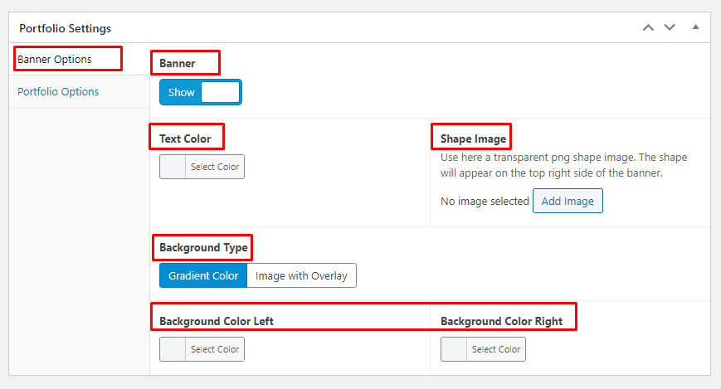Open the Banner Options tab
721x389 pixels.
(55, 59)
